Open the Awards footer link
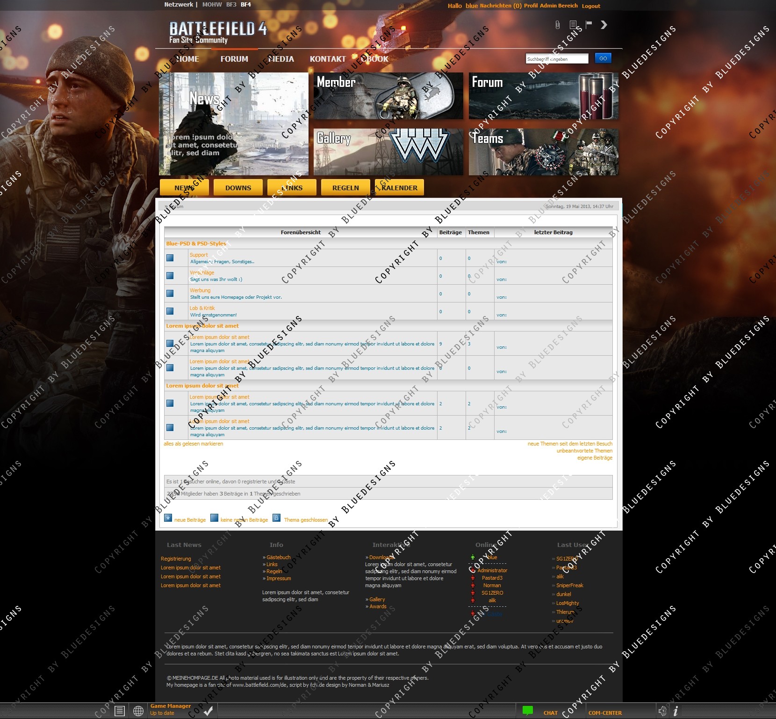Image resolution: width=776 pixels, height=719 pixels. [x=378, y=606]
